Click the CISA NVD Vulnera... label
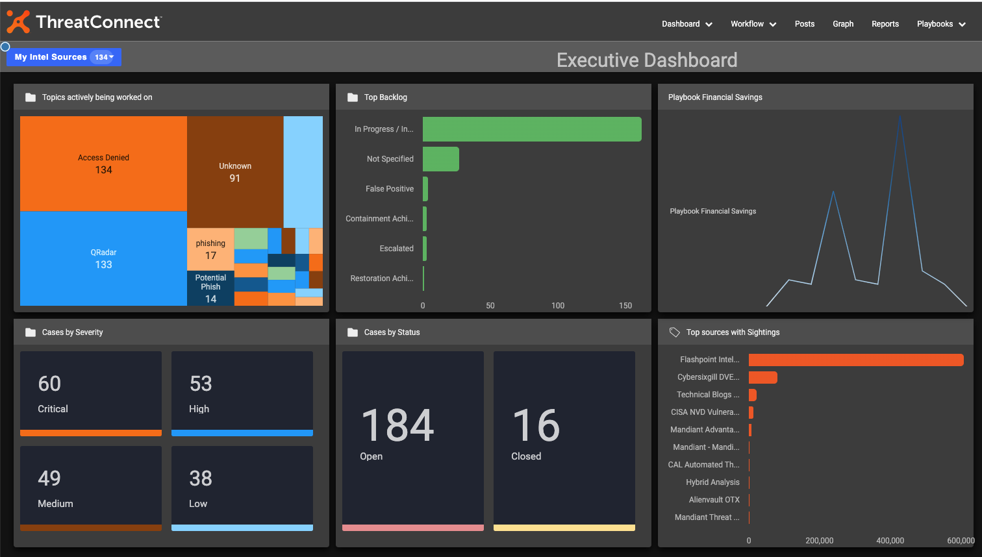Screen dimensions: 982x557 pos(705,412)
